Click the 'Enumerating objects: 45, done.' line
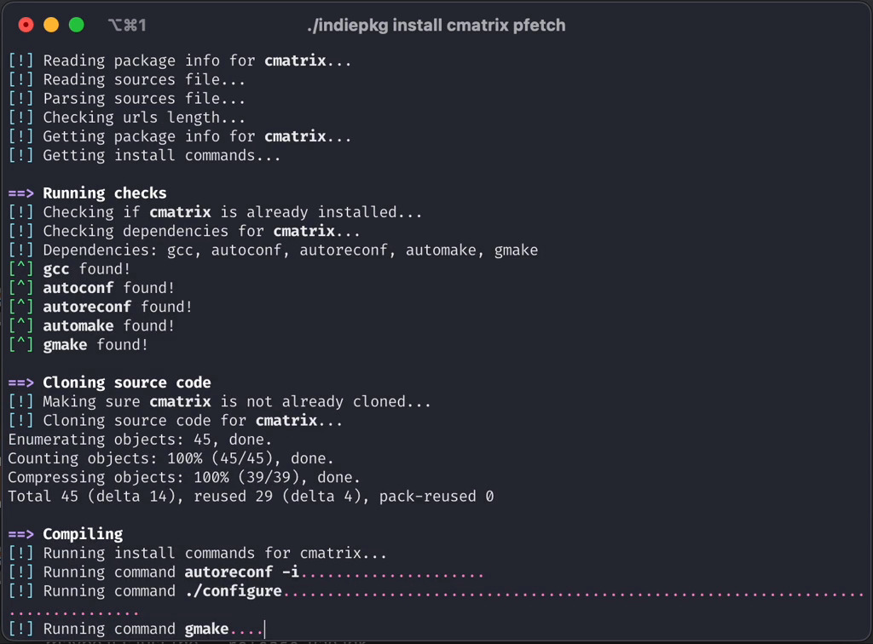The height and width of the screenshot is (644, 873). coord(140,440)
